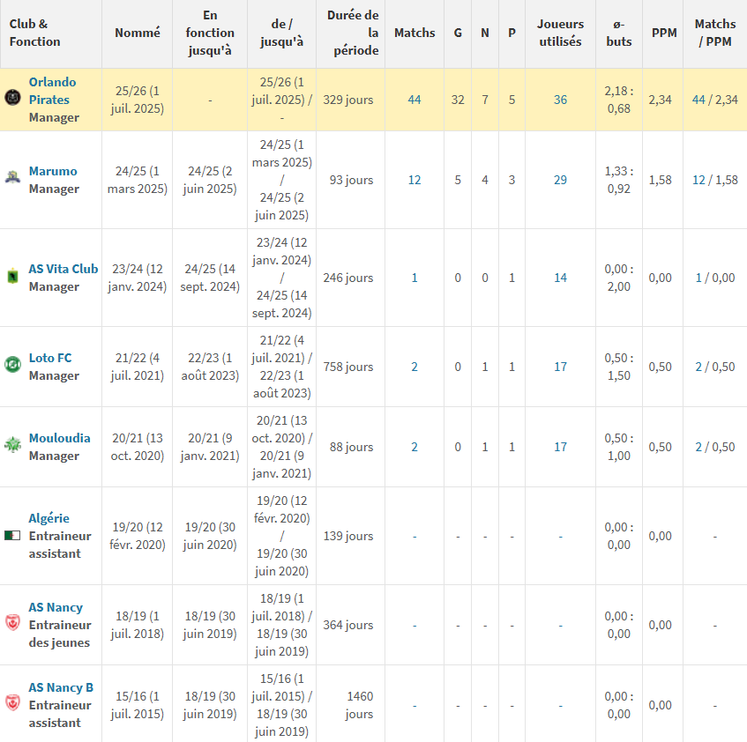Image resolution: width=747 pixels, height=742 pixels.
Task: Click the AS Nancy crest icon
Action: 12,622
